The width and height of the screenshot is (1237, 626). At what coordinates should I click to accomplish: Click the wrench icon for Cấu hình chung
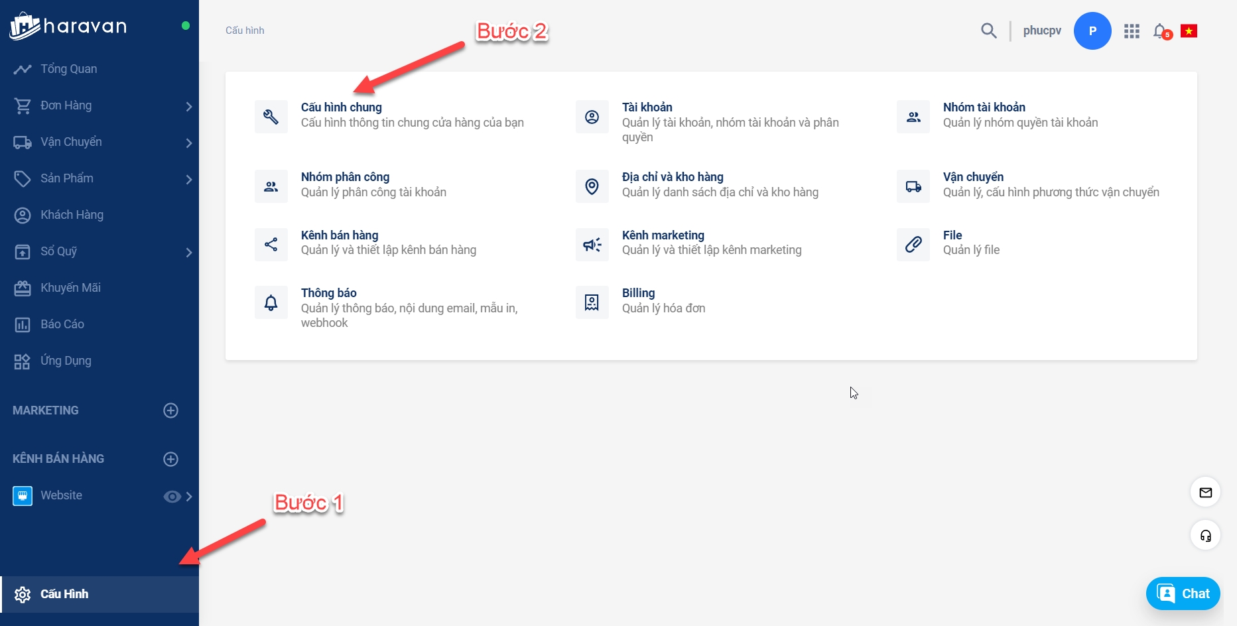tap(271, 117)
